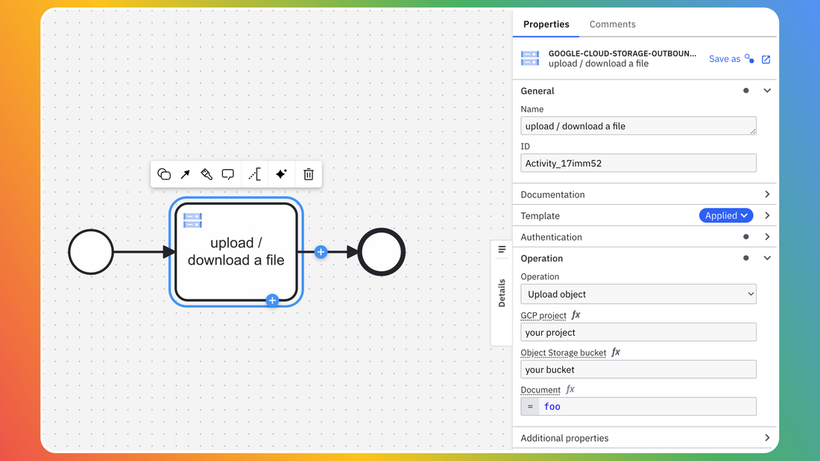This screenshot has width=820, height=461.
Task: Click the sparkle AI icon in context pad
Action: pyautogui.click(x=281, y=174)
